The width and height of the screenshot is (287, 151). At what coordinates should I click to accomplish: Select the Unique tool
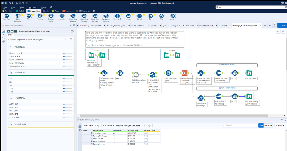tap(172, 17)
